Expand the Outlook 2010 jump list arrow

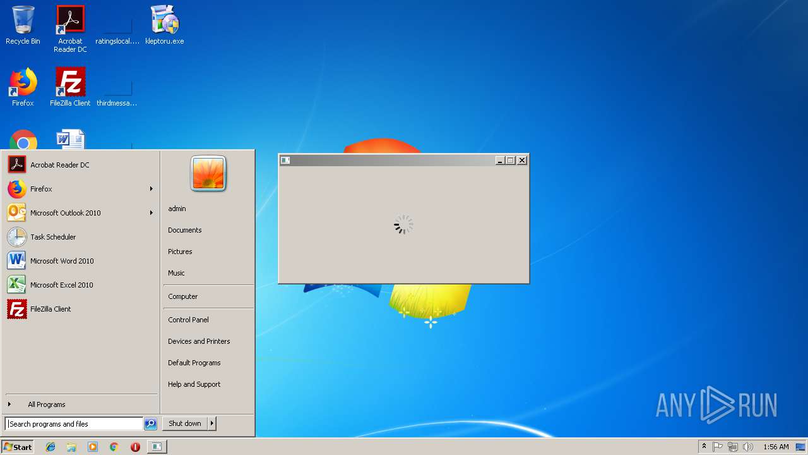[151, 213]
